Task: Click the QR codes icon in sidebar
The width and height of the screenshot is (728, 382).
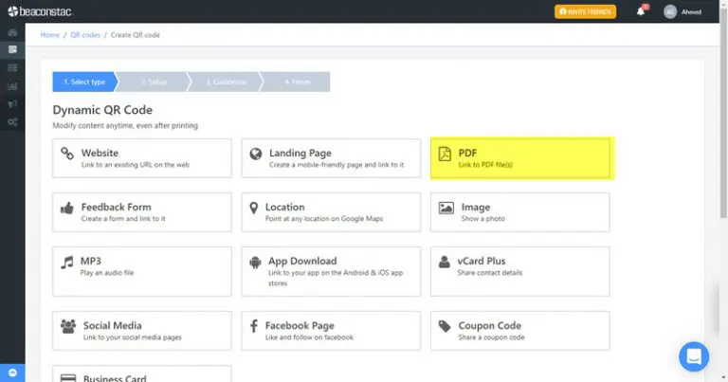Action: pos(12,49)
